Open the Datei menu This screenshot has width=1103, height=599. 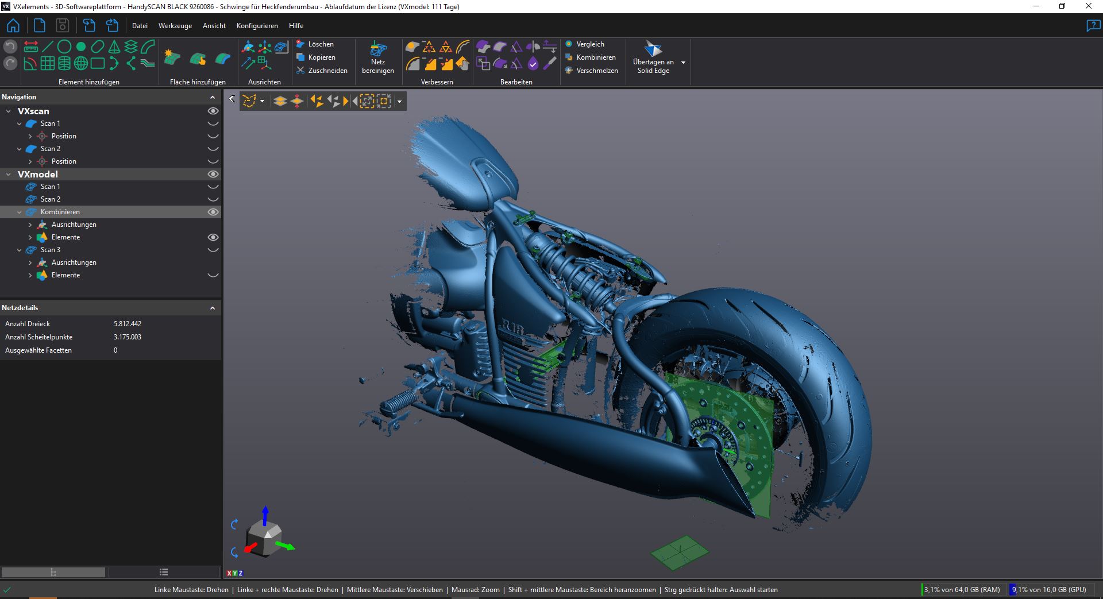(140, 26)
